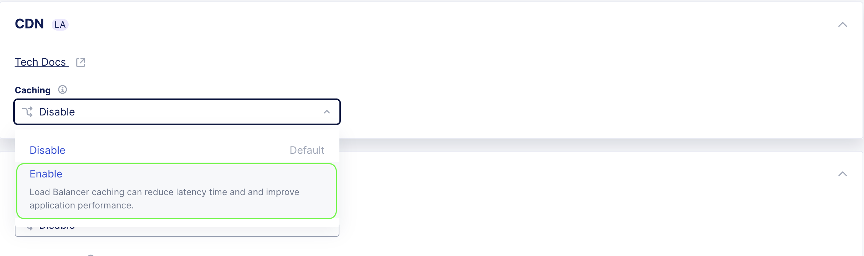Screen dimensions: 864x256
Task: Collapse the lower settings panel via its chevron
Action: pyautogui.click(x=843, y=173)
